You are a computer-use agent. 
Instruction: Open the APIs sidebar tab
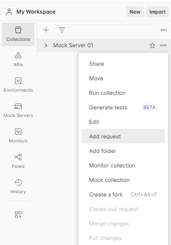coord(18,59)
